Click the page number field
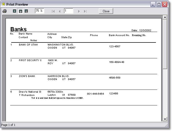The width and height of the screenshot is (172, 131). coord(69,11)
